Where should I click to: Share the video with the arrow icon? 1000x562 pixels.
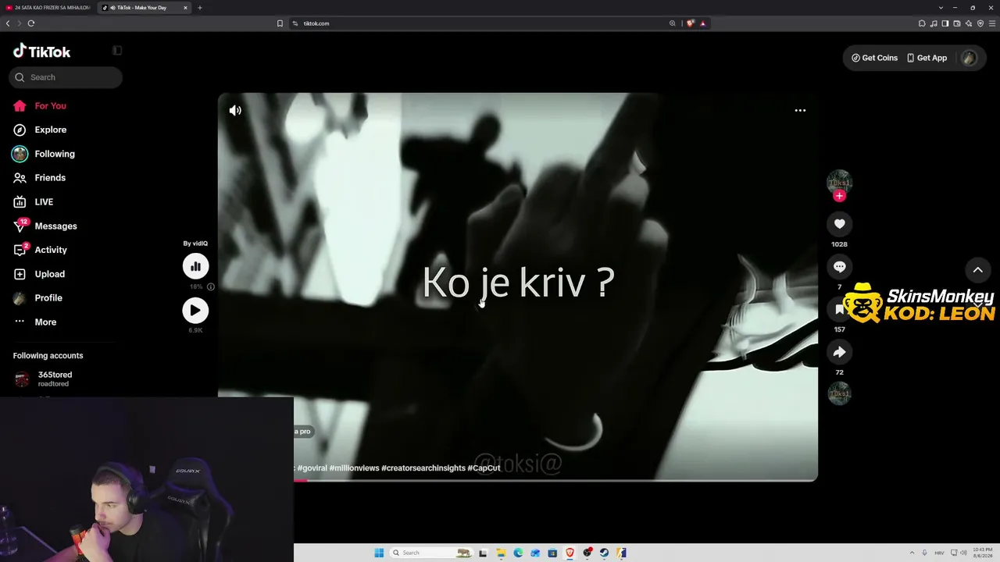tap(840, 352)
